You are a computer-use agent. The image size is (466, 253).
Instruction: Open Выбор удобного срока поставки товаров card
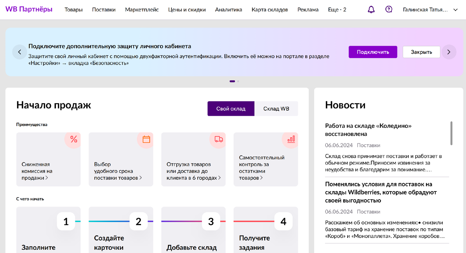[121, 159]
